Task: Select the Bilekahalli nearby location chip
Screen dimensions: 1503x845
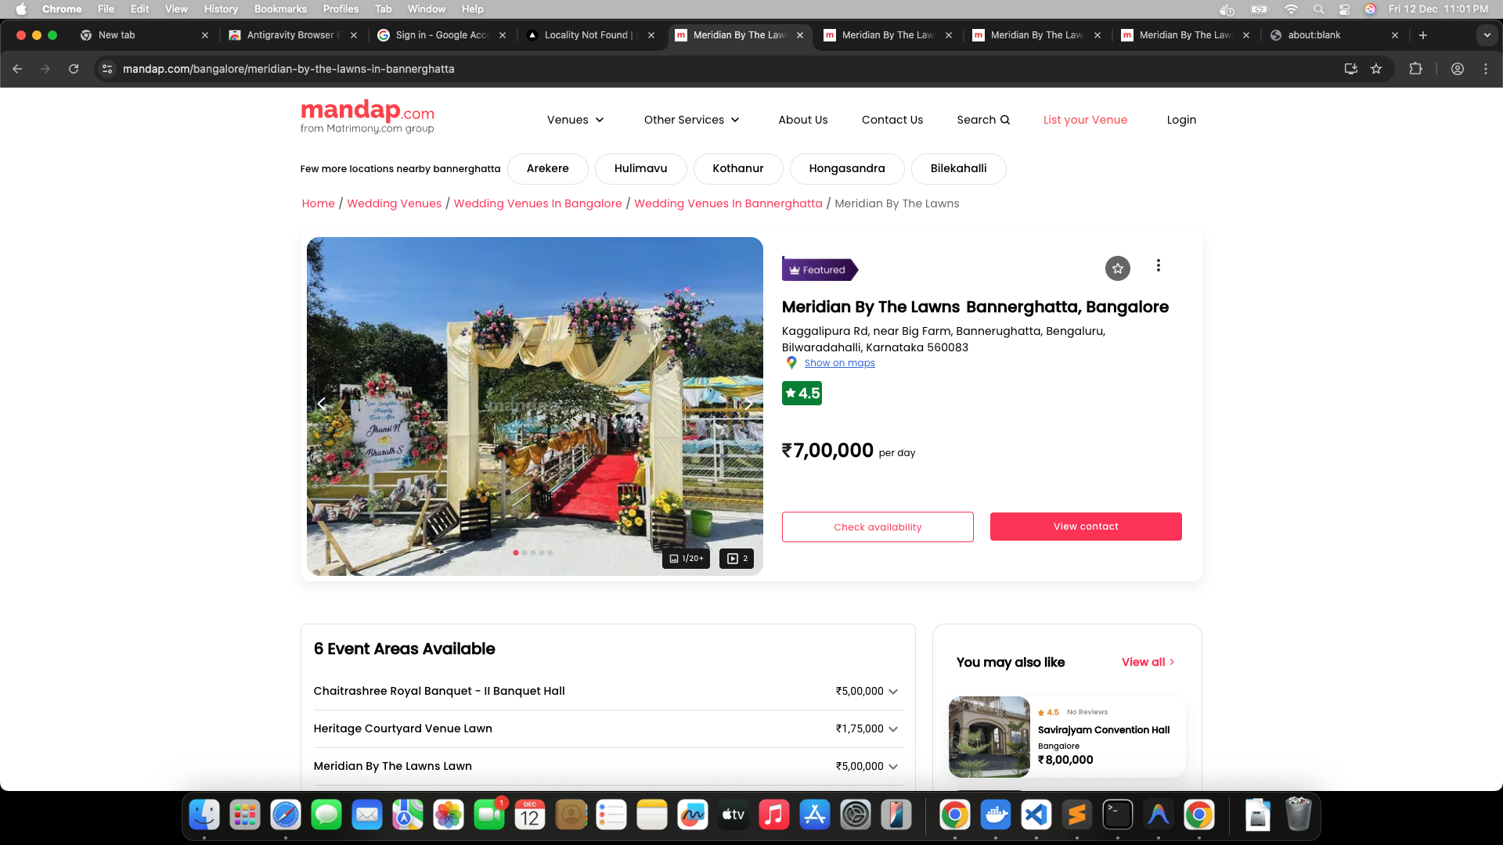Action: (958, 168)
